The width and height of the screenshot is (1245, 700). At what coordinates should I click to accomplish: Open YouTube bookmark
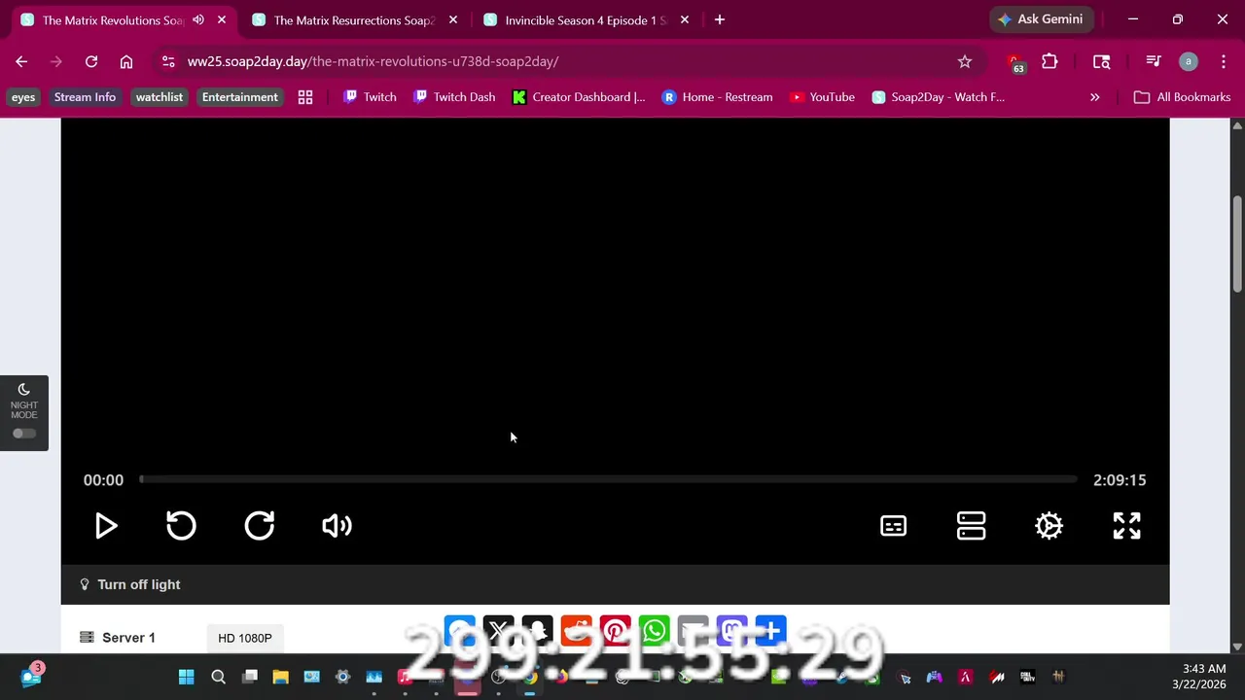822,97
